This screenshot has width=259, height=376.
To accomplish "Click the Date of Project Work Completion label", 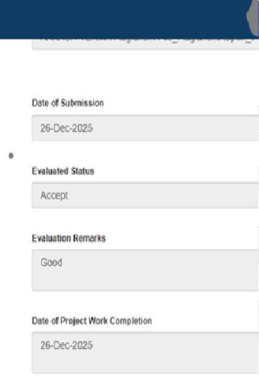I will click(92, 321).
